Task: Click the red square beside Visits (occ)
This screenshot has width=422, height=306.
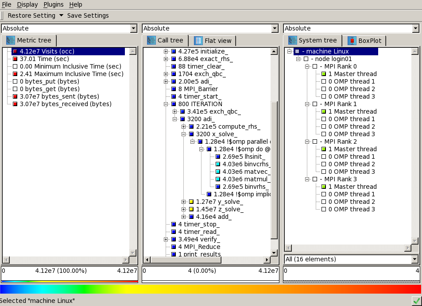Action: point(15,51)
